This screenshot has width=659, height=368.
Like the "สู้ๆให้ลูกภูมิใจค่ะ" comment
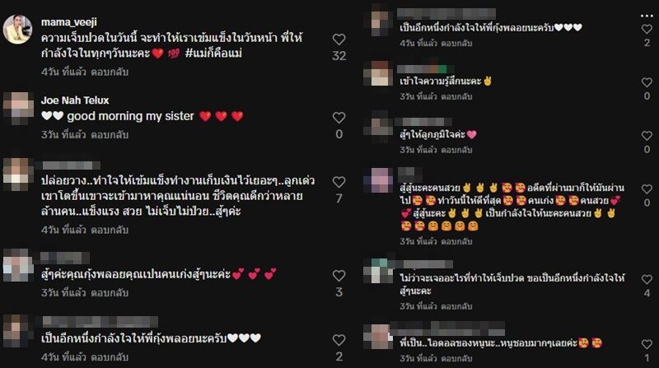[647, 136]
